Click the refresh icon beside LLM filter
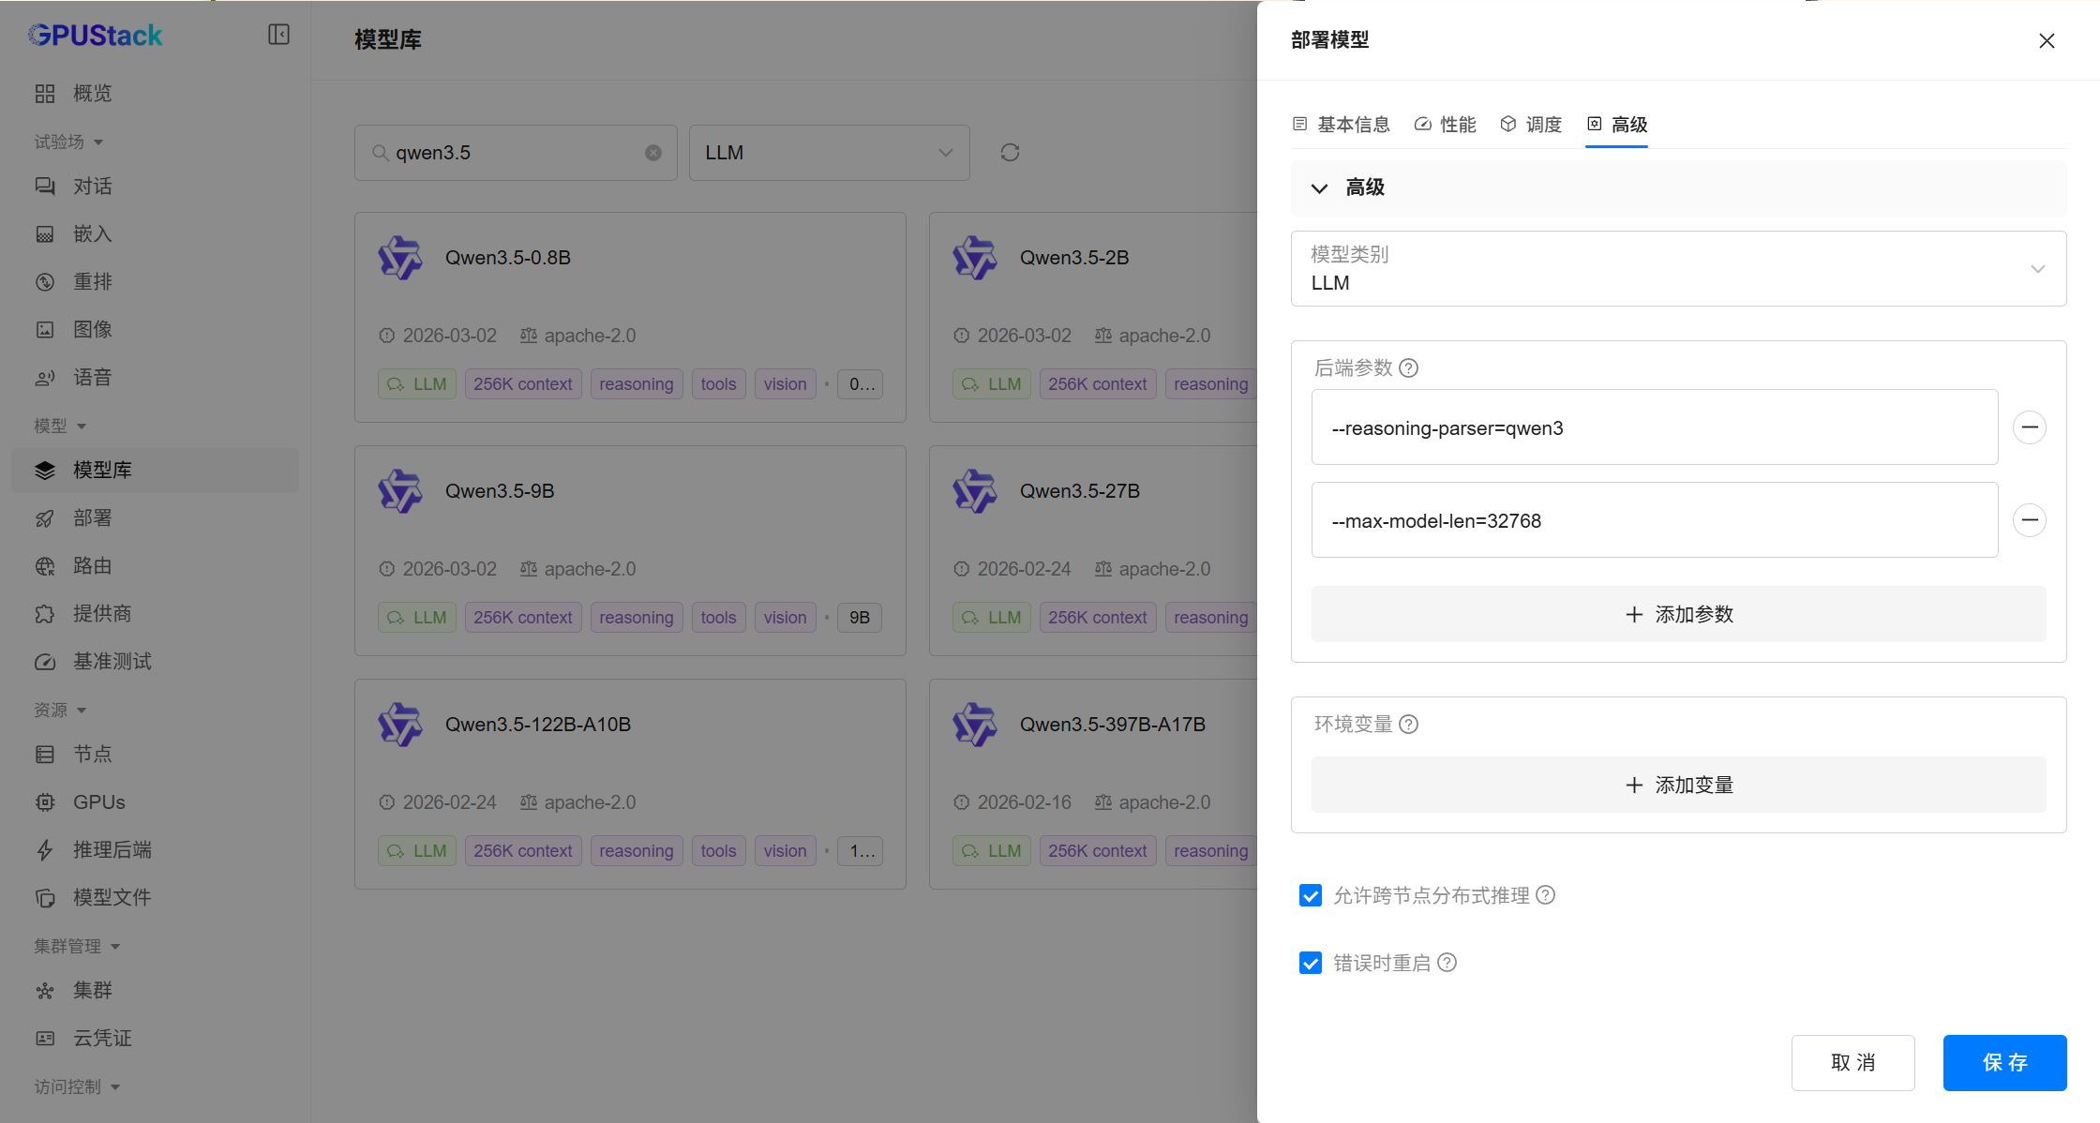The width and height of the screenshot is (2100, 1123). [1010, 153]
